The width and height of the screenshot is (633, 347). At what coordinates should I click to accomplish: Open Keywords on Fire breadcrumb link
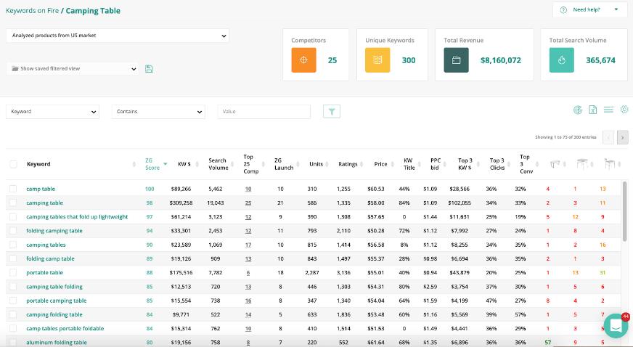[x=32, y=11]
